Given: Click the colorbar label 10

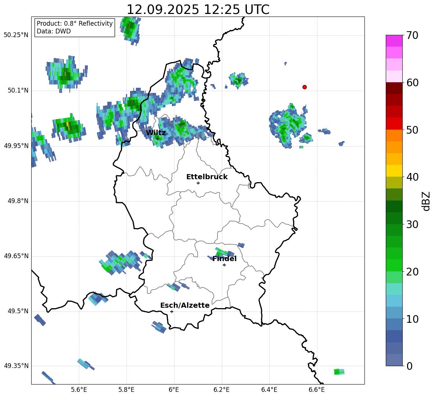Looking at the screenshot, I should coord(412,319).
